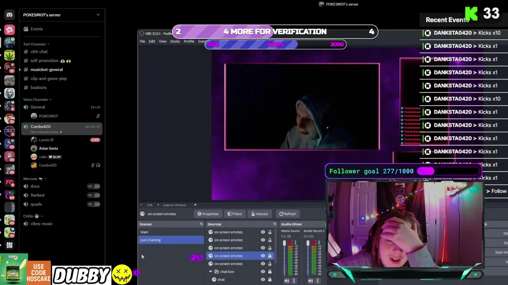Click the Refresh button
This screenshot has height=285, width=508.
click(287, 214)
